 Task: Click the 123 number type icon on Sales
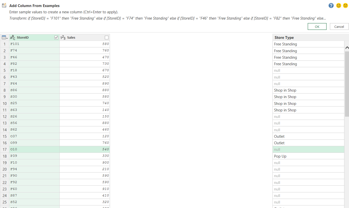(x=63, y=38)
